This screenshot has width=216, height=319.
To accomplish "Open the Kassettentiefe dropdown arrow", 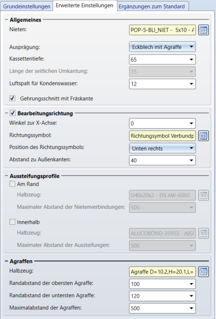I will tap(191, 60).
